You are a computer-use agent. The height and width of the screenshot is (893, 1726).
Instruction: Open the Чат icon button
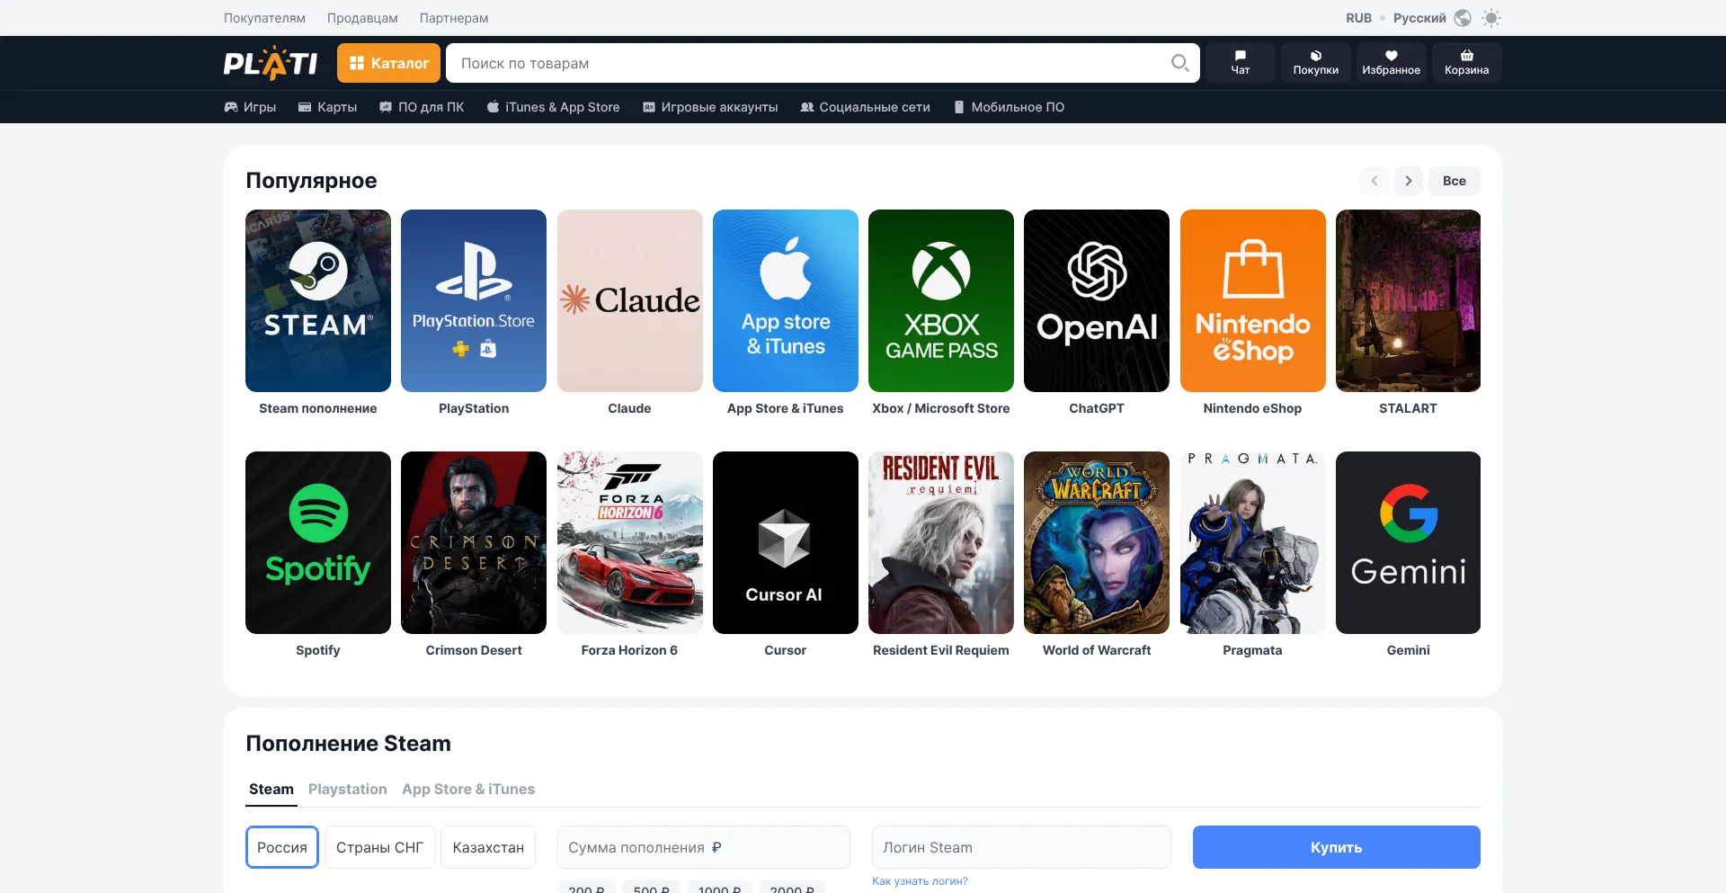(1241, 63)
